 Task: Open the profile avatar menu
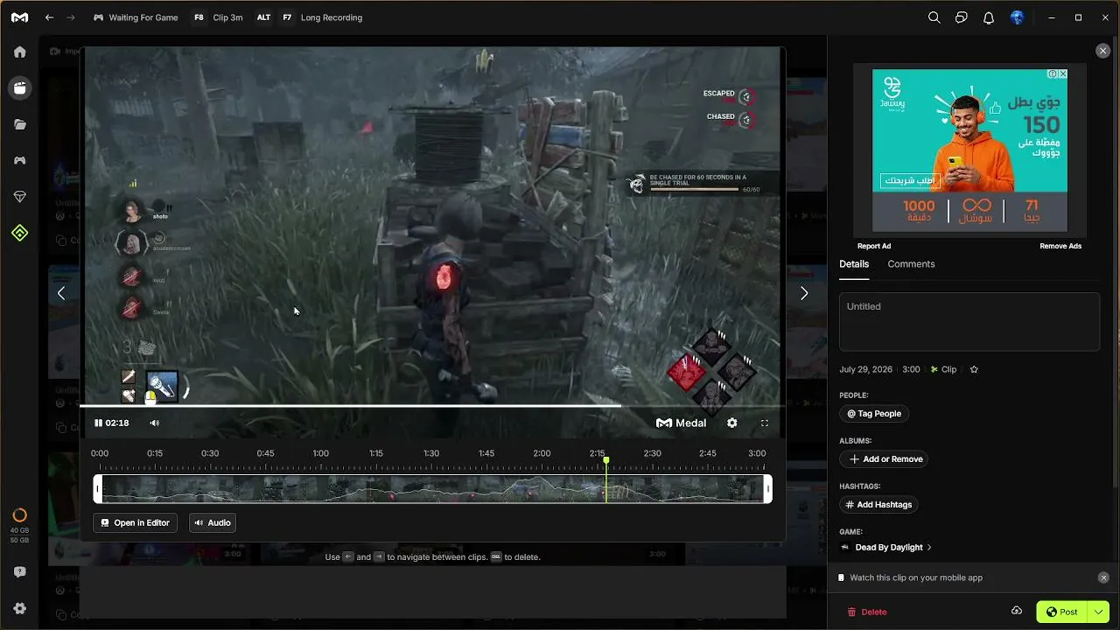tap(1017, 17)
